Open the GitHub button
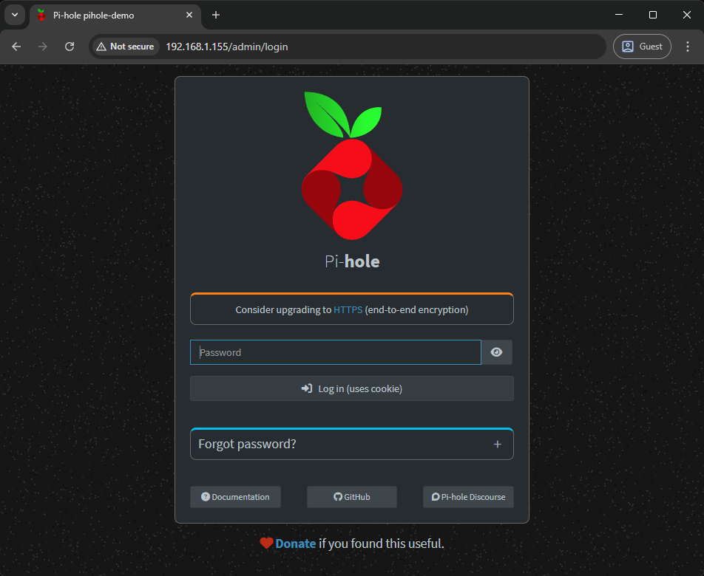The height and width of the screenshot is (576, 704). click(352, 497)
